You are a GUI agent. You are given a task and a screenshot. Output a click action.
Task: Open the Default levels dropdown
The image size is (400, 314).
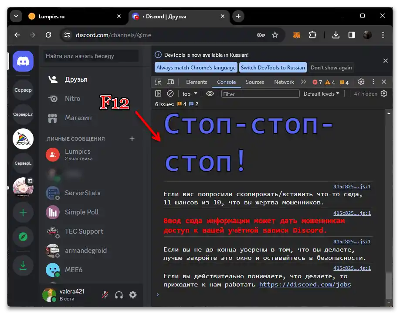[x=322, y=94]
